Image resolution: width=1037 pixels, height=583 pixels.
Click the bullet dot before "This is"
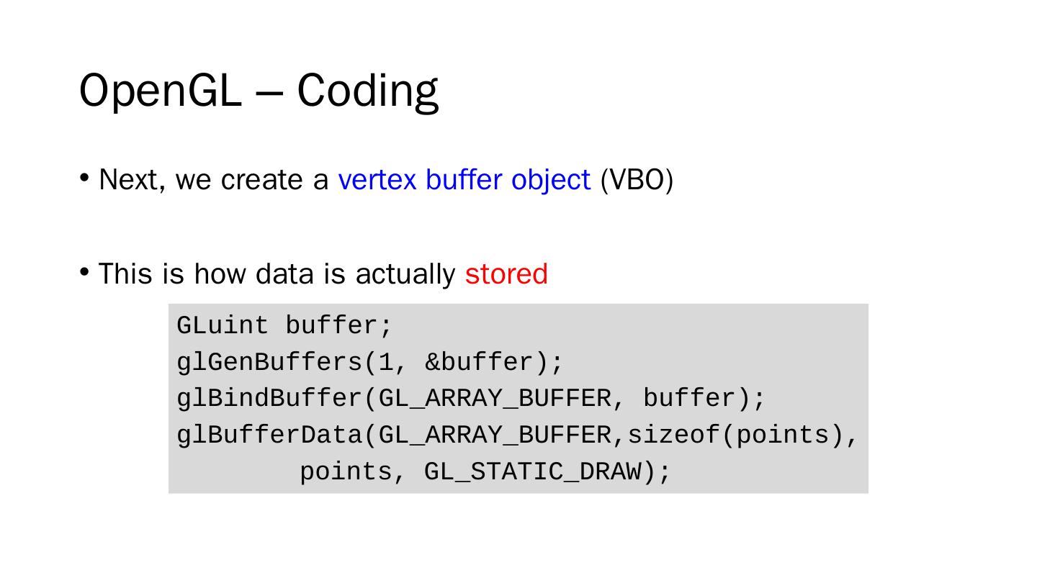pos(85,272)
